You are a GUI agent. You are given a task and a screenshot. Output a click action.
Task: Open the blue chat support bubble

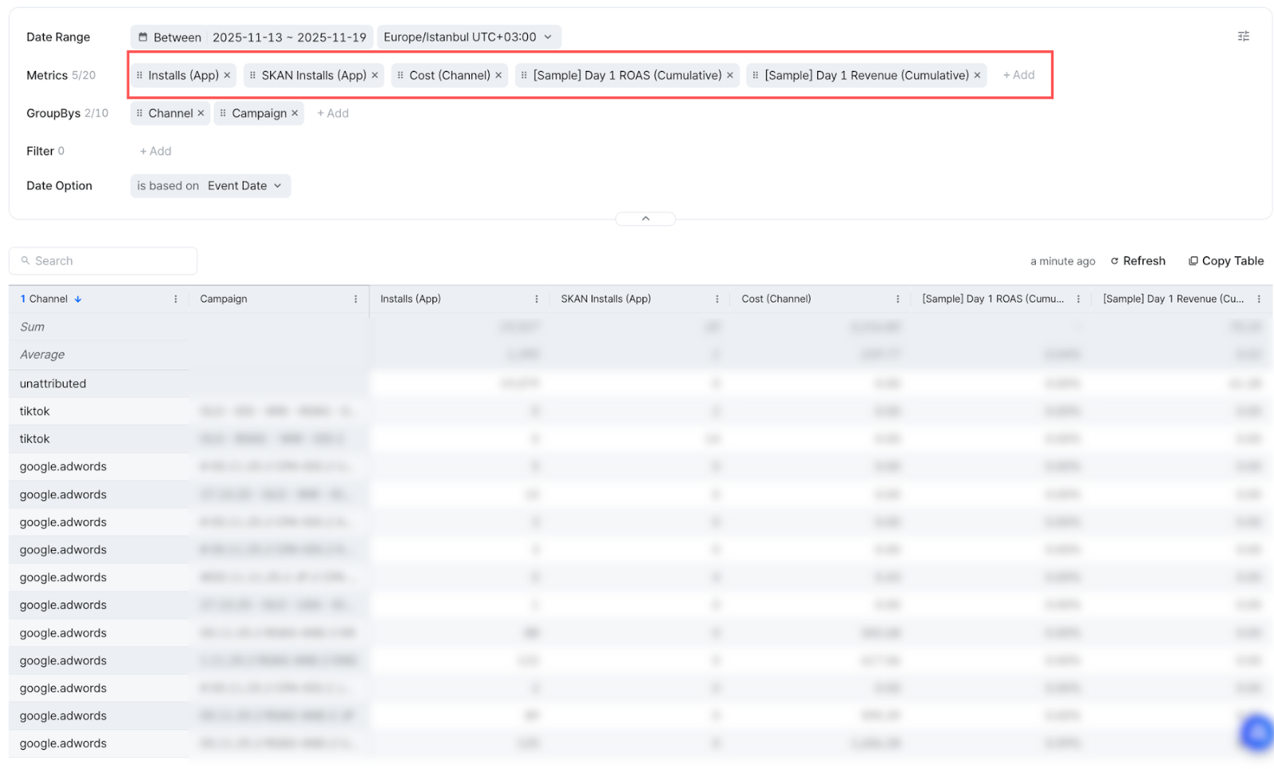tap(1257, 732)
